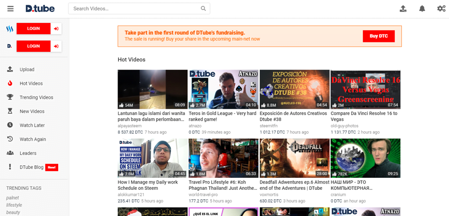449x216 pixels.
Task: Open the notifications bell
Action: tap(422, 9)
